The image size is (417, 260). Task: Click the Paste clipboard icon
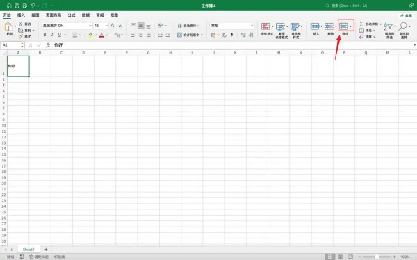9,27
